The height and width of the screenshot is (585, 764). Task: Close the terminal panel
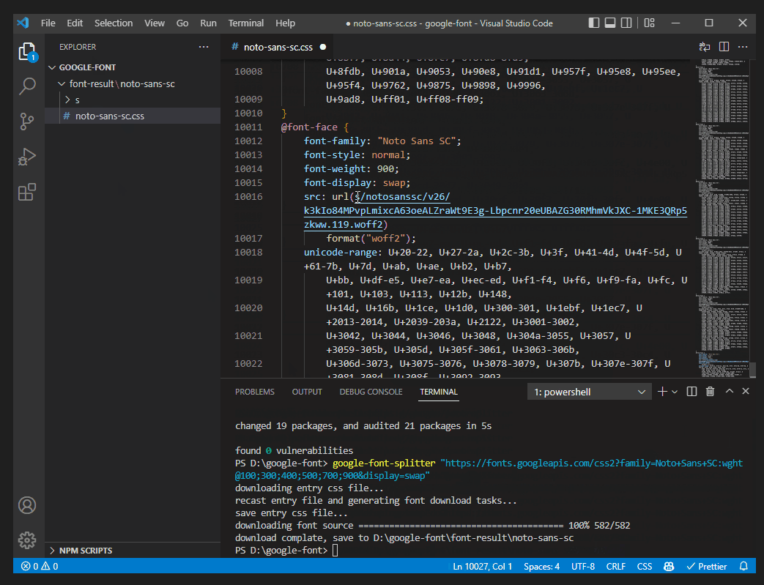746,391
